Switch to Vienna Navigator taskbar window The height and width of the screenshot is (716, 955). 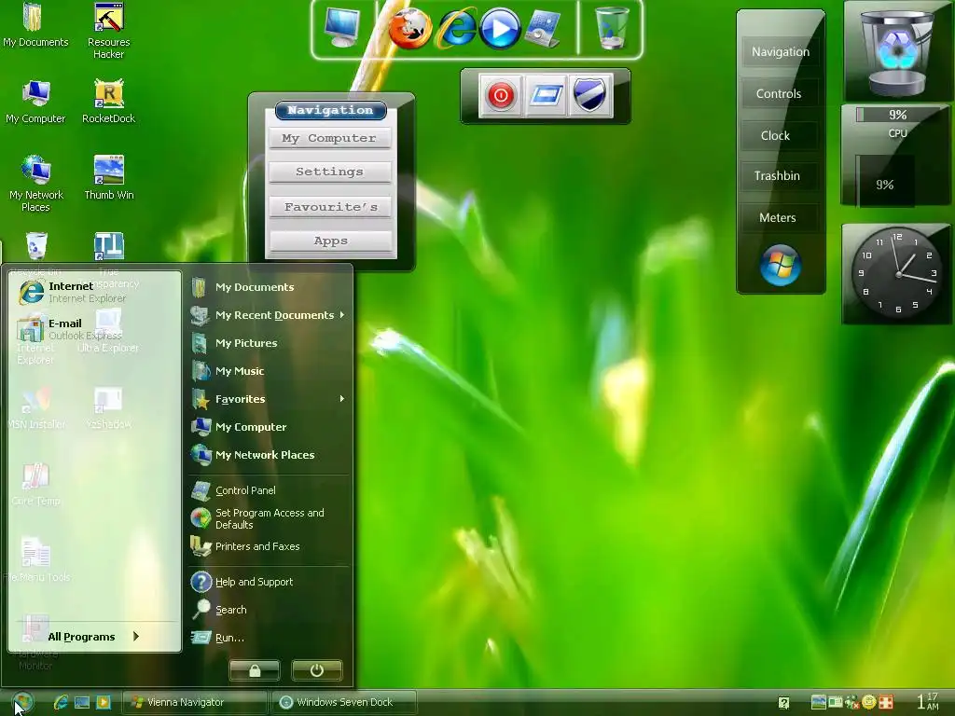[x=195, y=702]
